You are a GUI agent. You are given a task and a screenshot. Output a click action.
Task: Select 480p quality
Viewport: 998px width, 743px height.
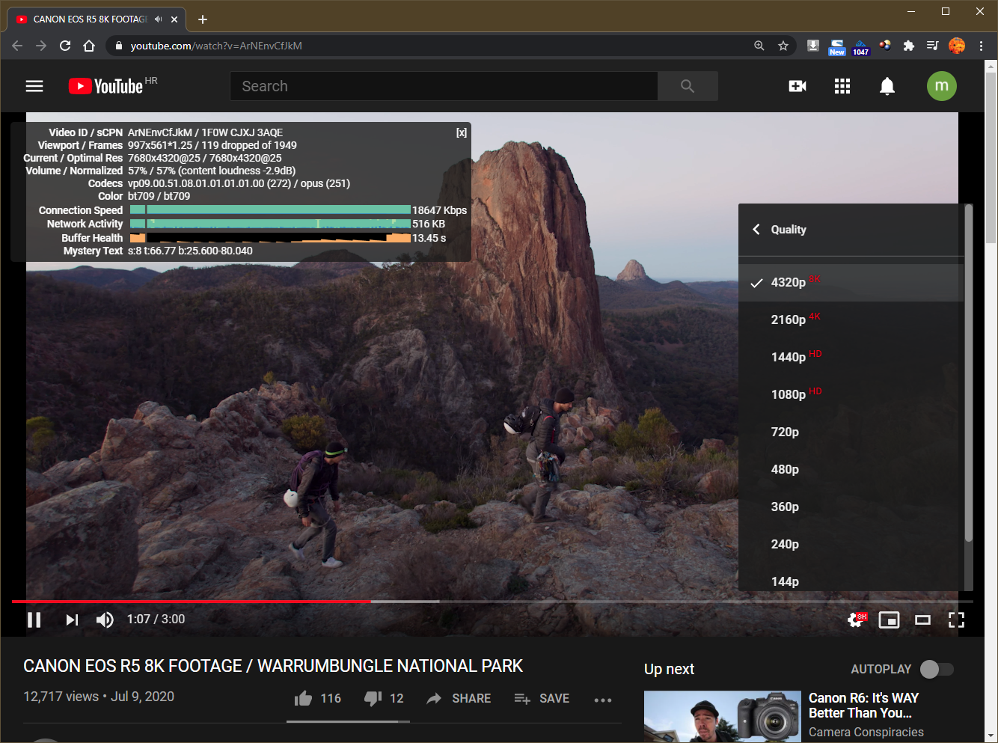click(851, 469)
